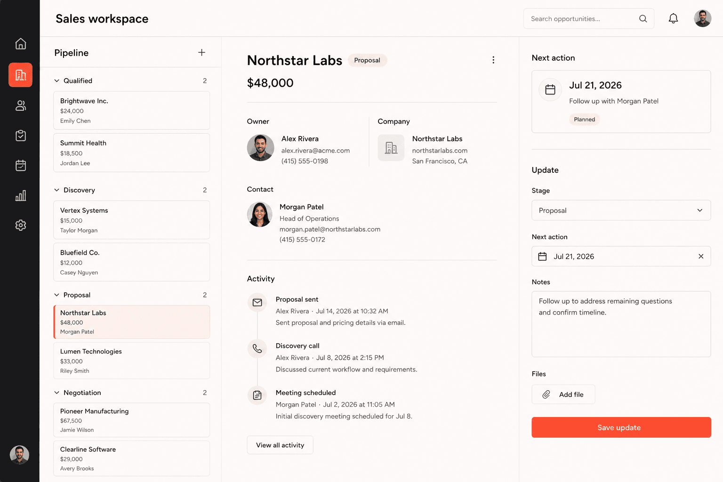723x482 pixels.
Task: Click 'Follow up with Morgan Patel' text
Action: coord(613,101)
